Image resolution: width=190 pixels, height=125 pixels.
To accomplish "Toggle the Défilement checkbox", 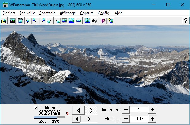I will 36,108.
